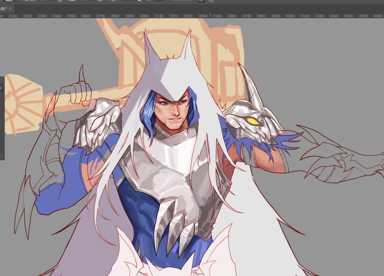The width and height of the screenshot is (384, 276).
Task: Click the 3500 mark on the horizontal ruler
Action: pyautogui.click(x=217, y=16)
